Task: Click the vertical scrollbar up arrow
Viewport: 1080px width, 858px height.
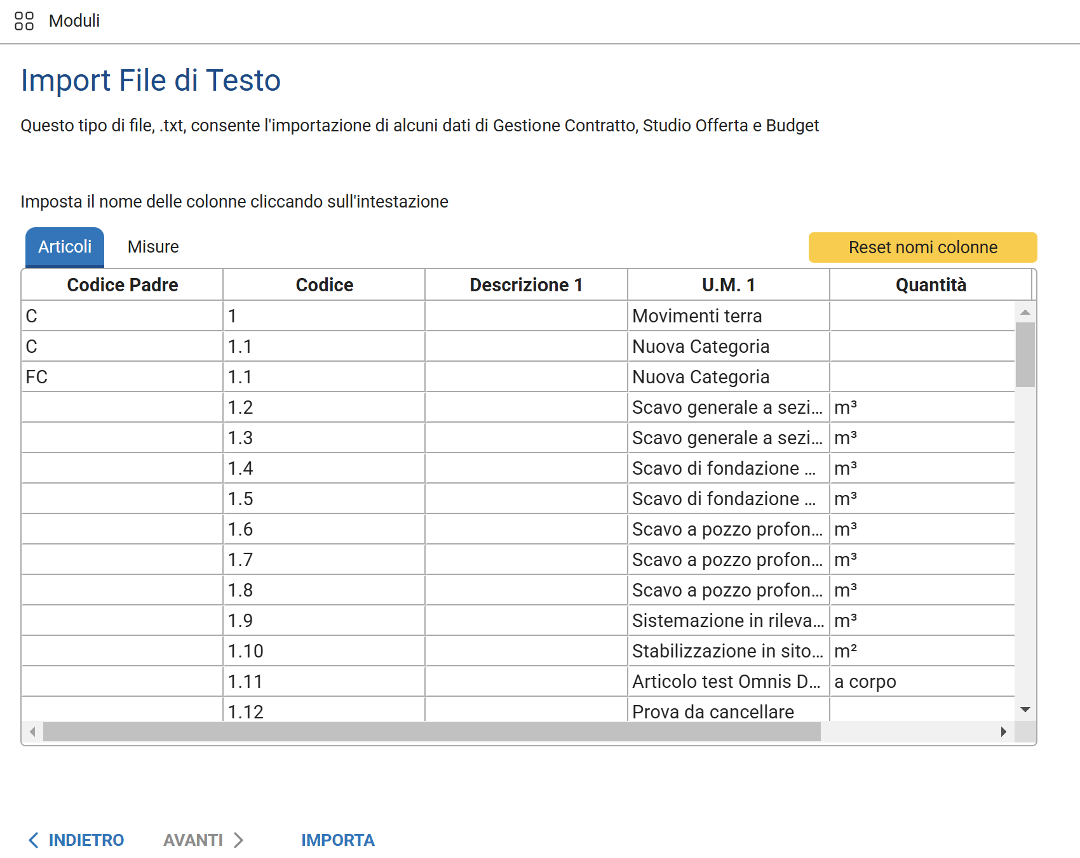Action: point(1025,312)
